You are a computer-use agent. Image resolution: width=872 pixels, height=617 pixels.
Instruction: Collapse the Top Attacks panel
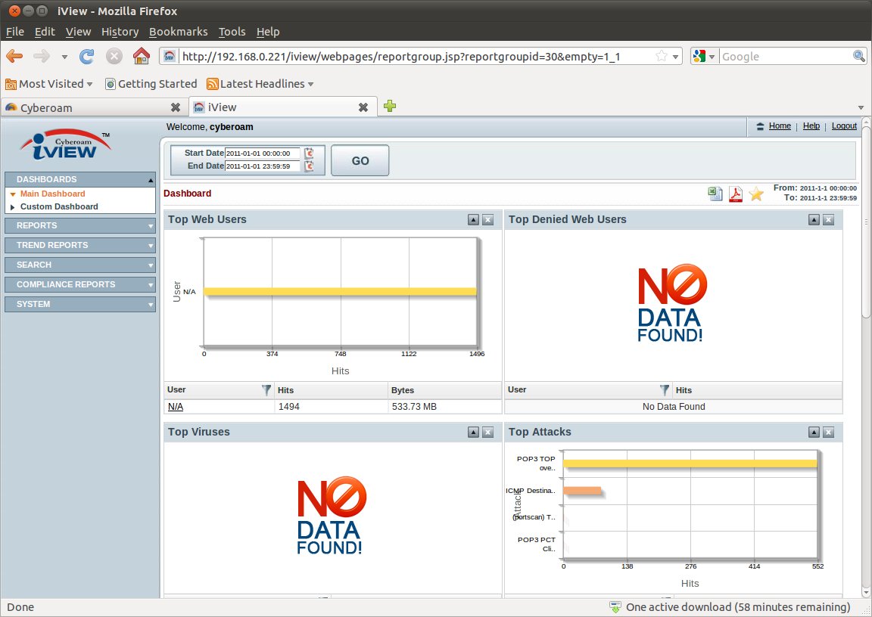(x=814, y=433)
